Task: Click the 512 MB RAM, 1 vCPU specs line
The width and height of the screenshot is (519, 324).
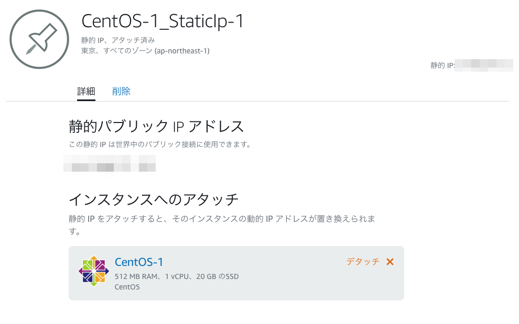Action: pos(177,276)
